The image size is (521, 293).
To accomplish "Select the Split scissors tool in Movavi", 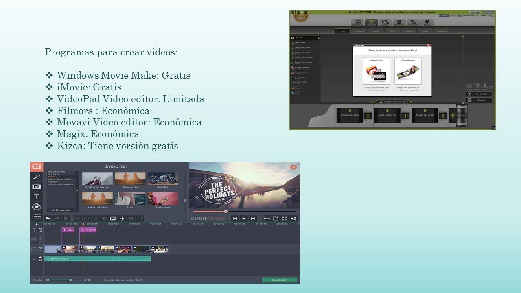I will point(78,219).
